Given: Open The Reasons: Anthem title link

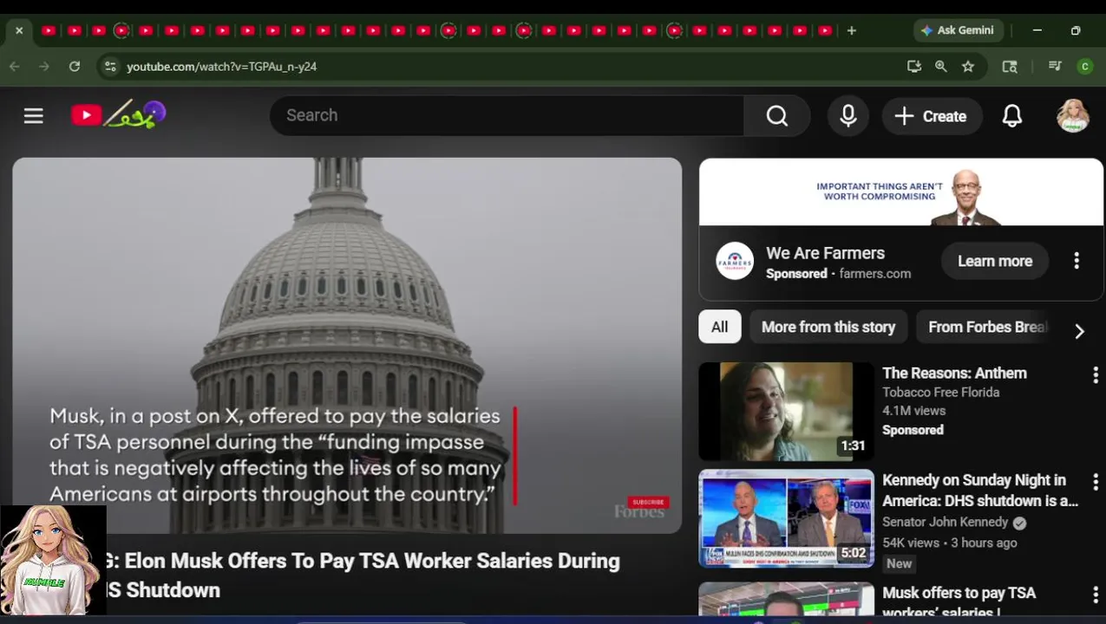Looking at the screenshot, I should [x=954, y=373].
